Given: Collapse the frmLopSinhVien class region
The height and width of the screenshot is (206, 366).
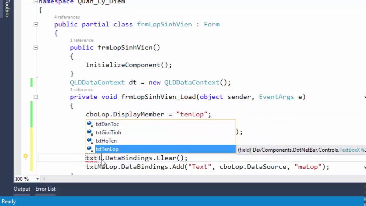Looking at the screenshot, I should point(35,25).
